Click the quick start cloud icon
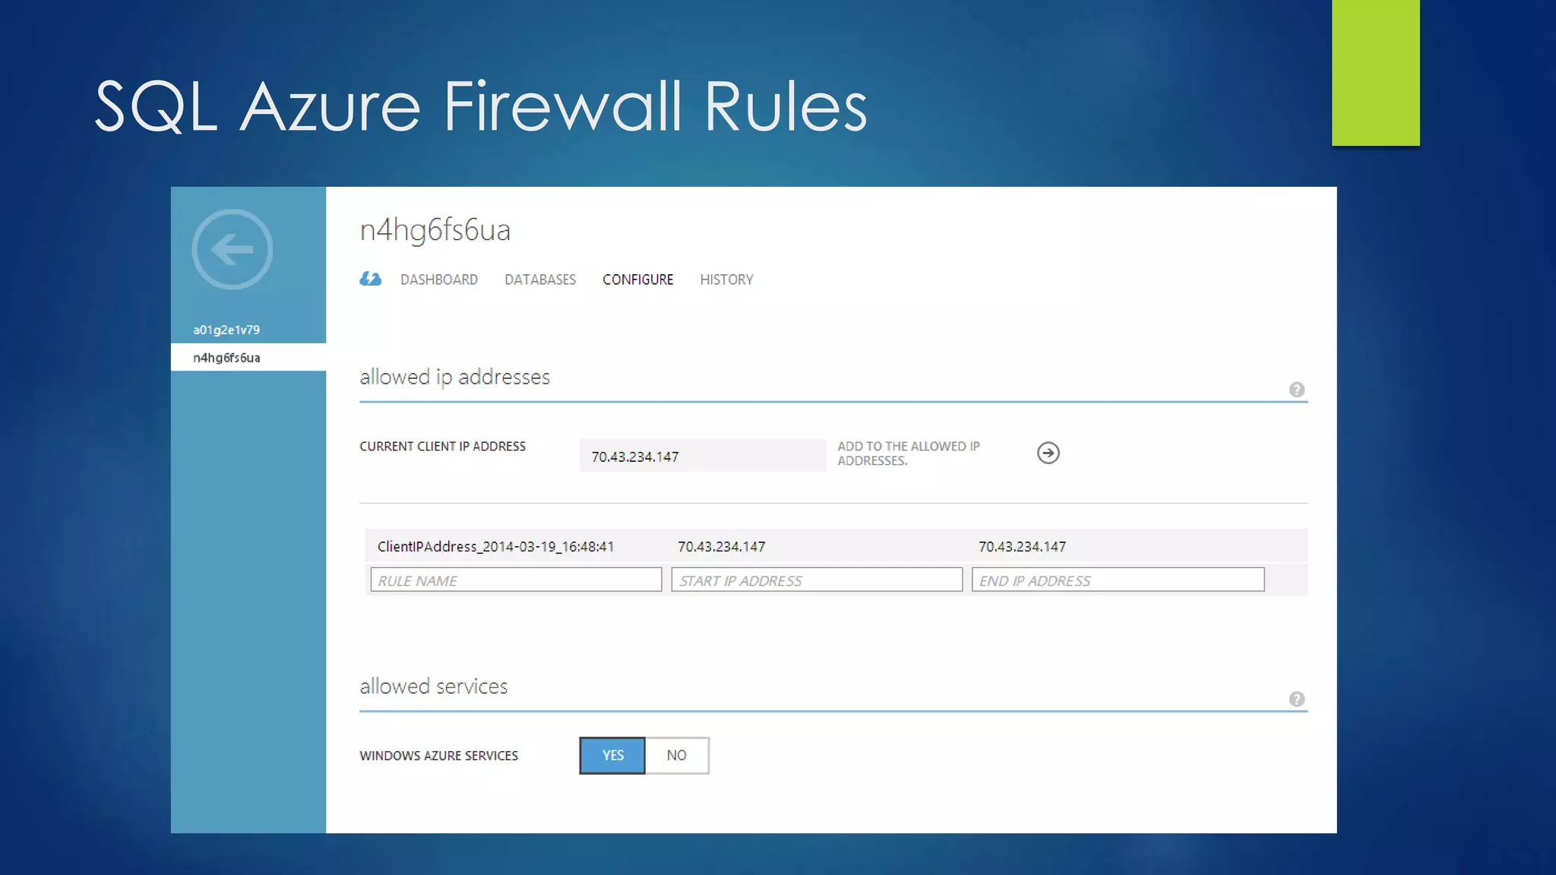This screenshot has width=1556, height=875. click(370, 280)
